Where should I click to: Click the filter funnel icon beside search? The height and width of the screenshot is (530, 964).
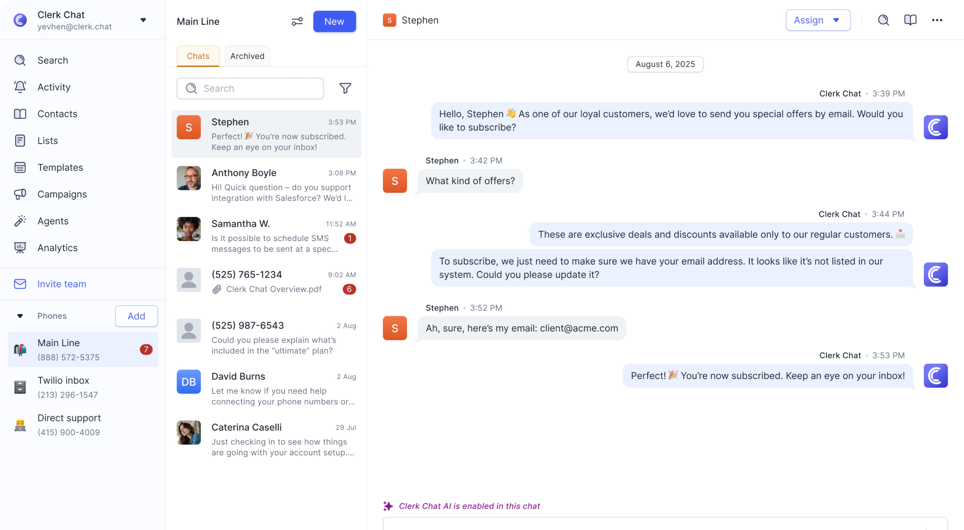pyautogui.click(x=345, y=88)
